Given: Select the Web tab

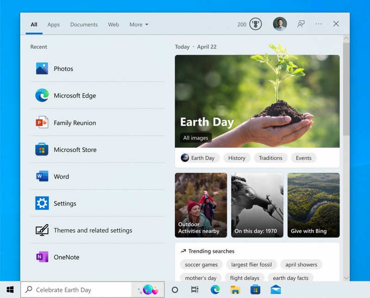Looking at the screenshot, I should click(113, 24).
